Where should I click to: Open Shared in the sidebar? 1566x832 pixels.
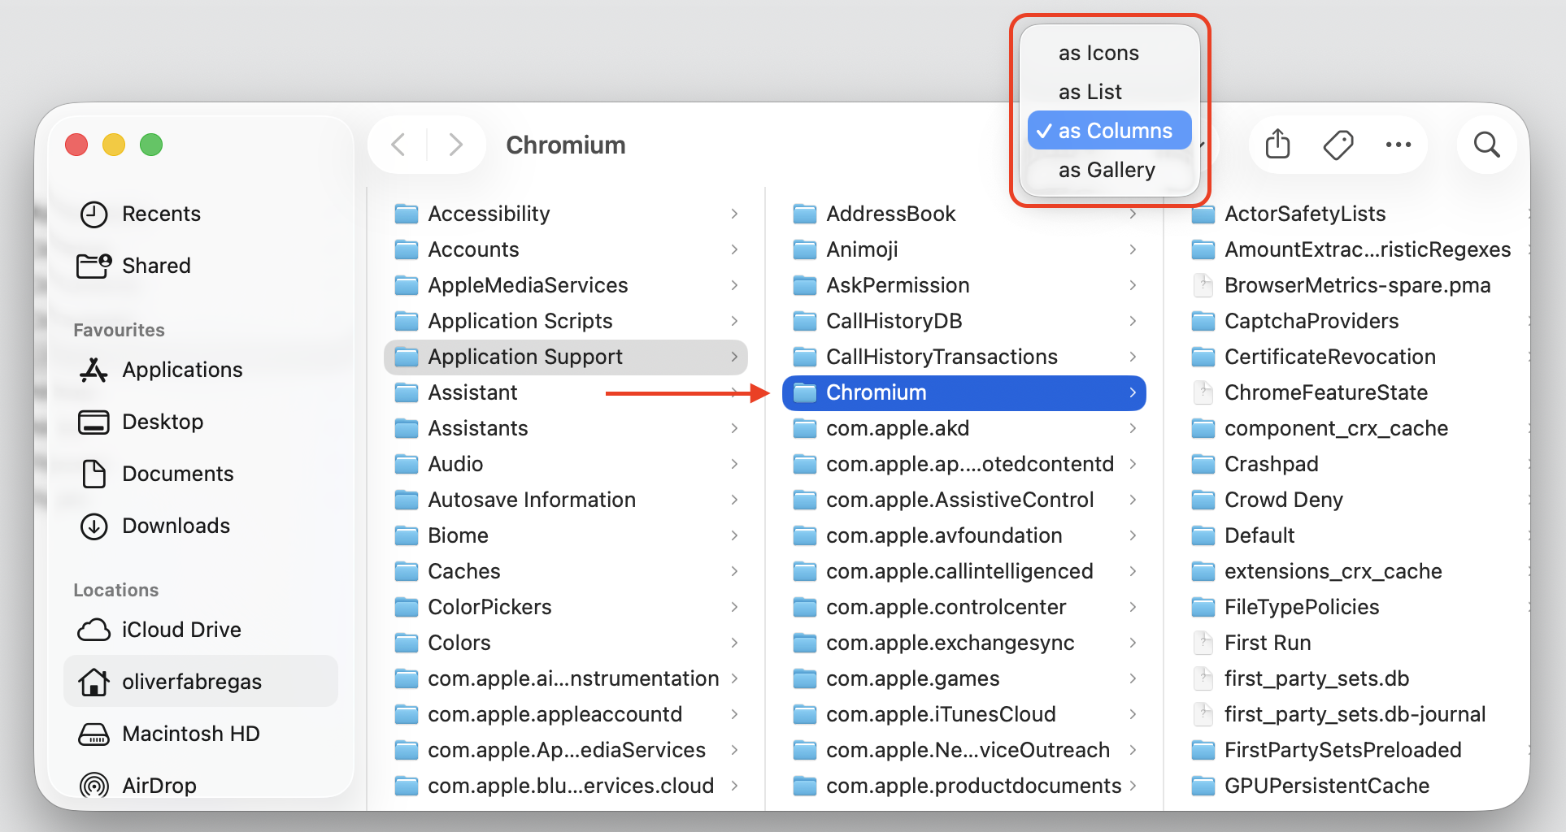[x=201, y=266]
